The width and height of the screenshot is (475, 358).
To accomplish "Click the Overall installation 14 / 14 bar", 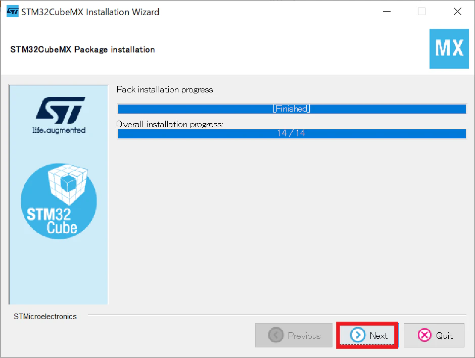I will 292,133.
